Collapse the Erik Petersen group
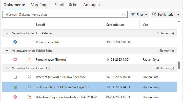 click(7, 33)
